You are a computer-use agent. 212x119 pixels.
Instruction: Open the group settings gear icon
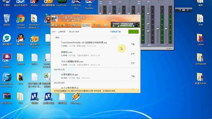tap(105, 25)
